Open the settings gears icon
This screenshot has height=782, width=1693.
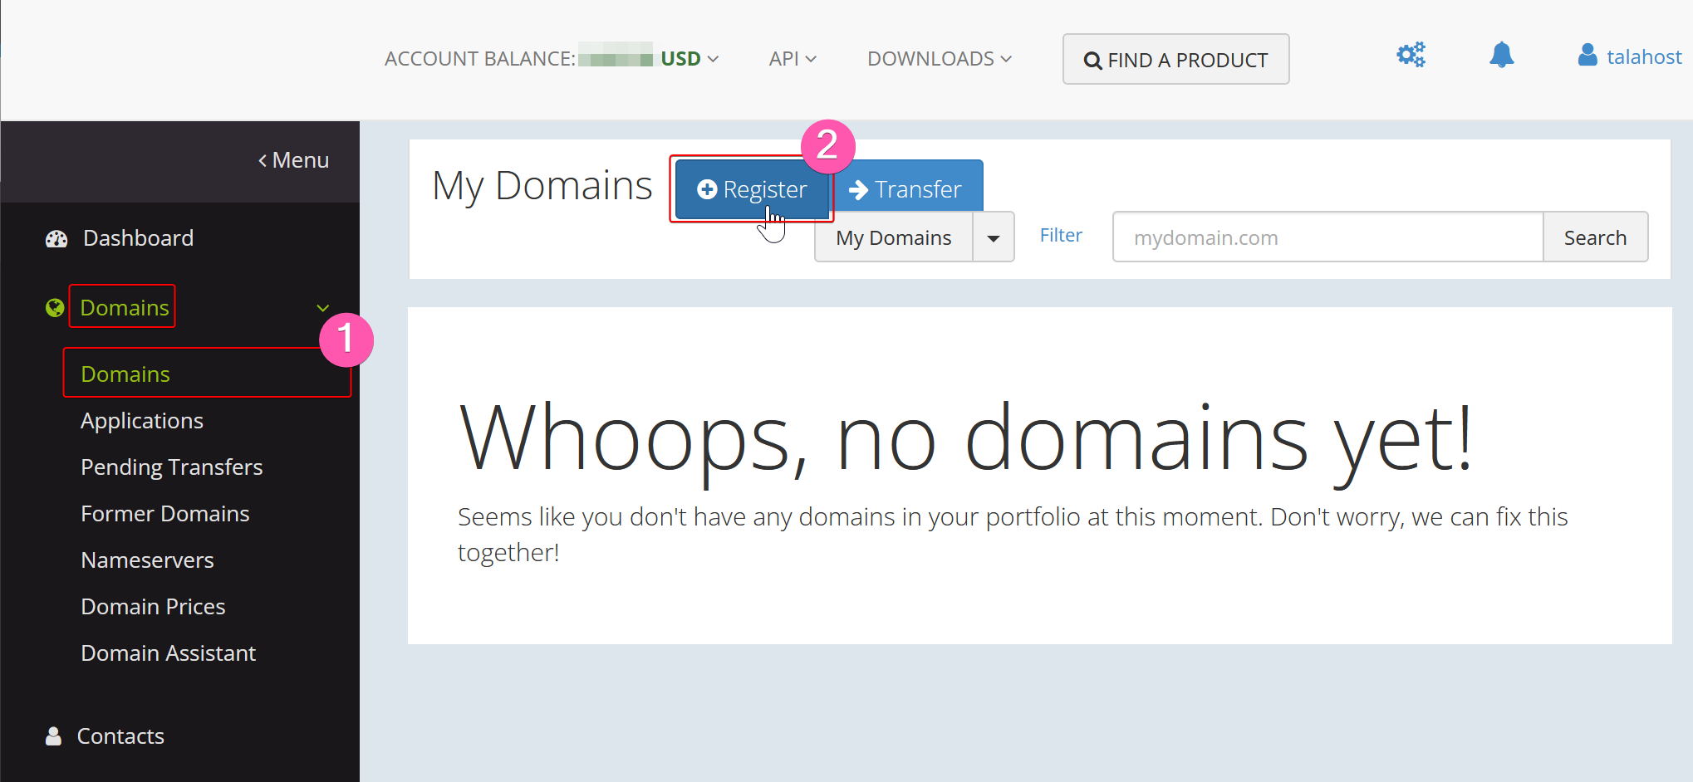click(x=1411, y=56)
